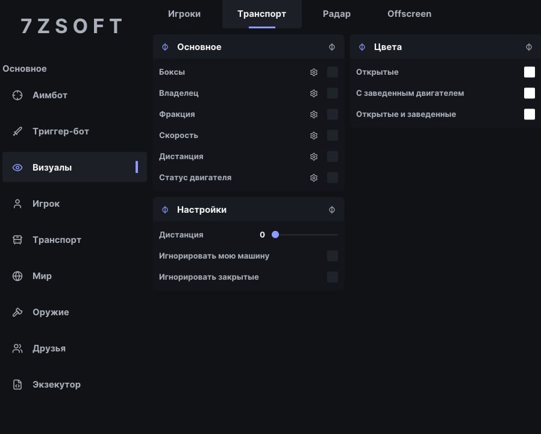Open the Оружие weapon icon
The width and height of the screenshot is (541, 434).
(x=17, y=312)
